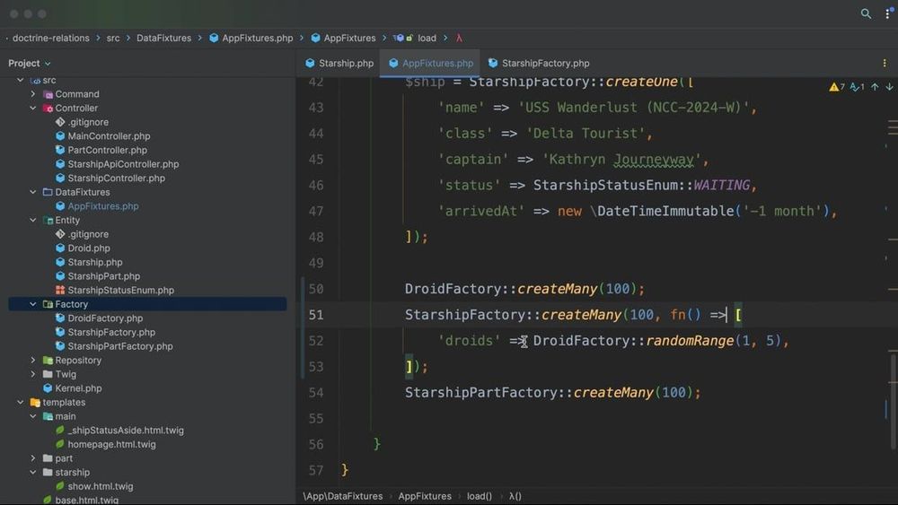Select the Factory folder row
The image size is (898, 505).
coord(147,304)
